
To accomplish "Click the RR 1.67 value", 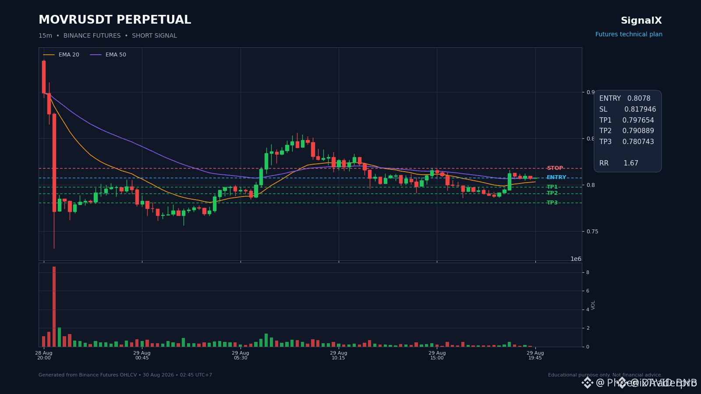I will click(619, 163).
